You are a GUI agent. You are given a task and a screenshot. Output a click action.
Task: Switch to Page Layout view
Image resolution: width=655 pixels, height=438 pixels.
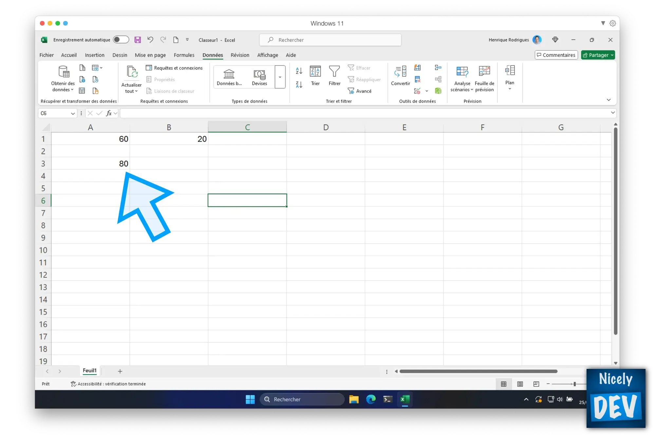pos(520,384)
